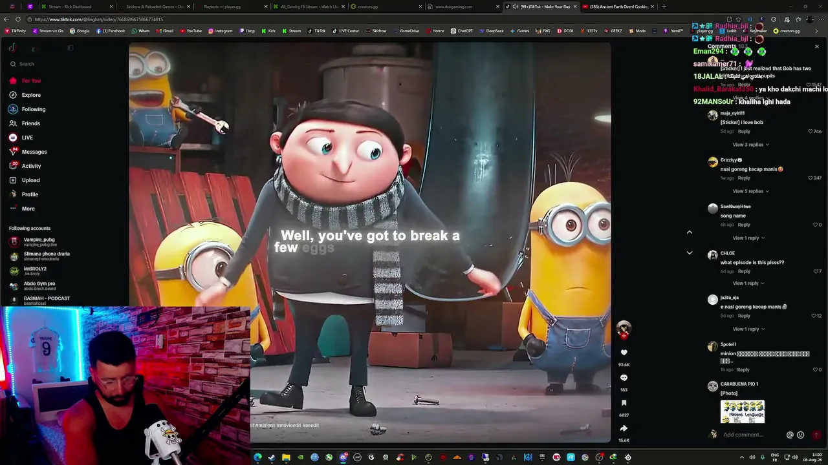Image resolution: width=828 pixels, height=465 pixels.
Task: Expand "View 1 reply" under CHLOE's comment
Action: pyautogui.click(x=748, y=284)
